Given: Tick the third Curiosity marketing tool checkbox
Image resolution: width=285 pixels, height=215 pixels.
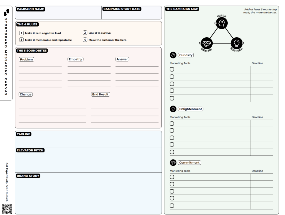Looking at the screenshot, I should click(x=172, y=84).
